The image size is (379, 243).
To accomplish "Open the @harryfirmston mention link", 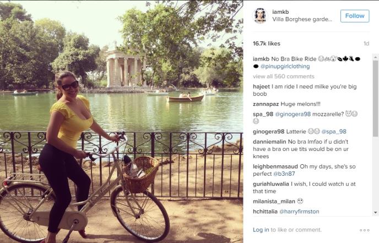I will pyautogui.click(x=299, y=212).
